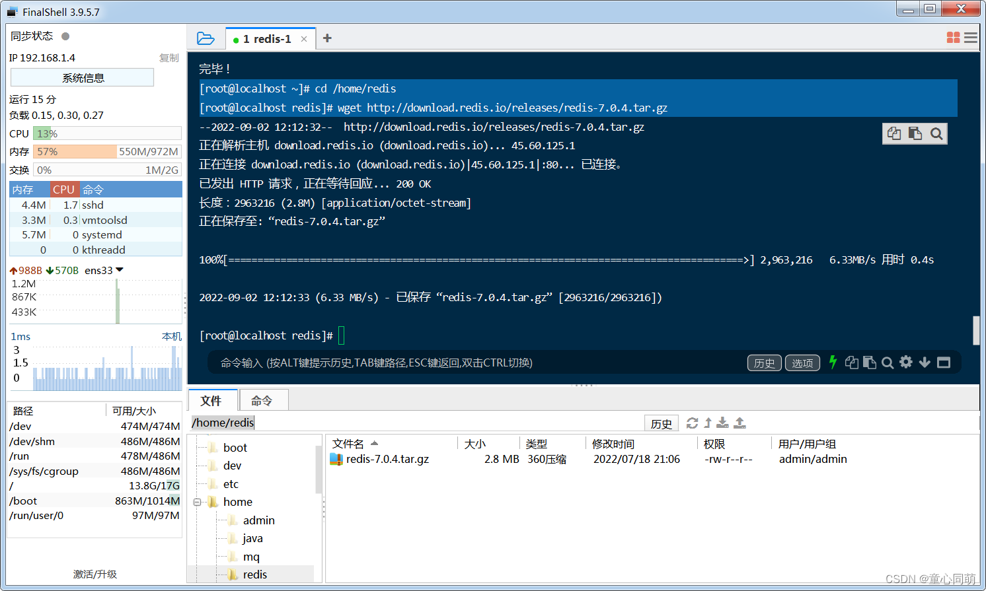This screenshot has width=986, height=591.
Task: Select etc folder in tree
Action: [231, 484]
